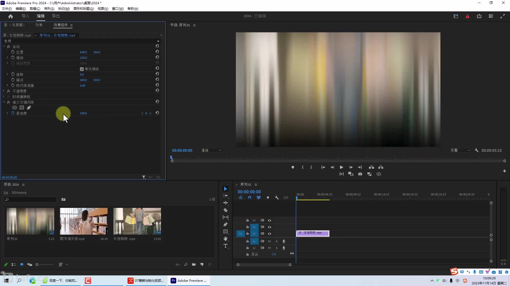The width and height of the screenshot is (510, 286).
Task: Create 4-point polygon mask for effect
Action: [22, 108]
